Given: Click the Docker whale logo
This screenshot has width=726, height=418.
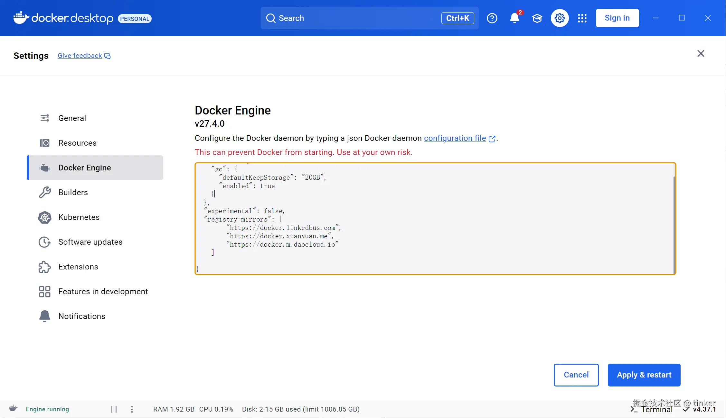Looking at the screenshot, I should tap(21, 18).
